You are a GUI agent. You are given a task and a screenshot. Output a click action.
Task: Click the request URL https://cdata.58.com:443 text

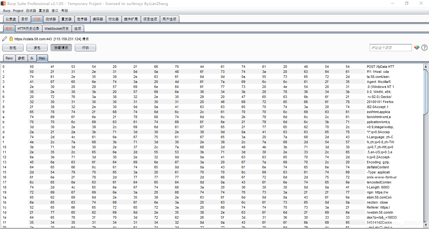[x=33, y=39]
